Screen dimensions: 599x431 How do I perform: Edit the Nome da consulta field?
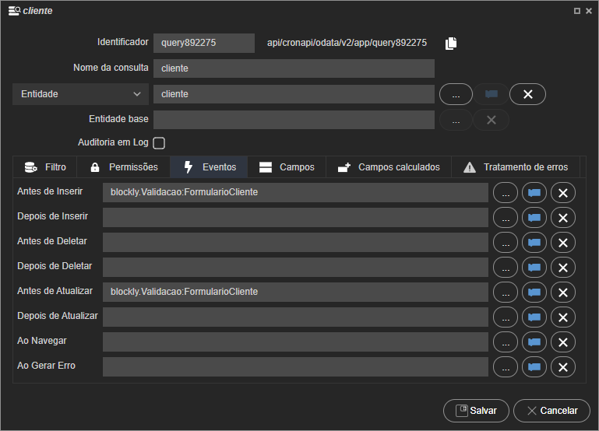click(x=294, y=68)
